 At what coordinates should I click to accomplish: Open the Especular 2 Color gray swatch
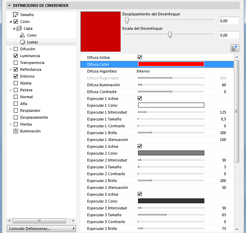click(x=171, y=153)
